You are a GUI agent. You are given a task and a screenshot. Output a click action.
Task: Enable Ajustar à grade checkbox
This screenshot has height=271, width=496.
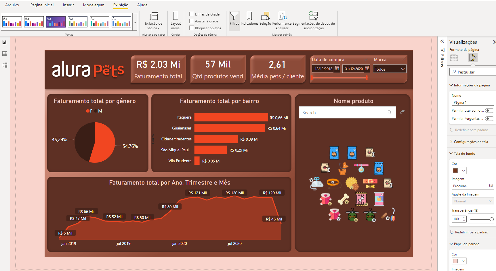click(x=192, y=21)
